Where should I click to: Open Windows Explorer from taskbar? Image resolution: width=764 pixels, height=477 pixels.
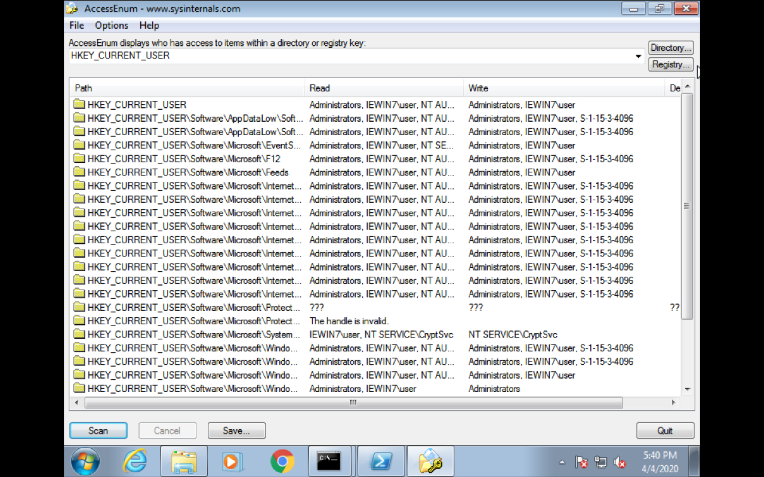[184, 461]
